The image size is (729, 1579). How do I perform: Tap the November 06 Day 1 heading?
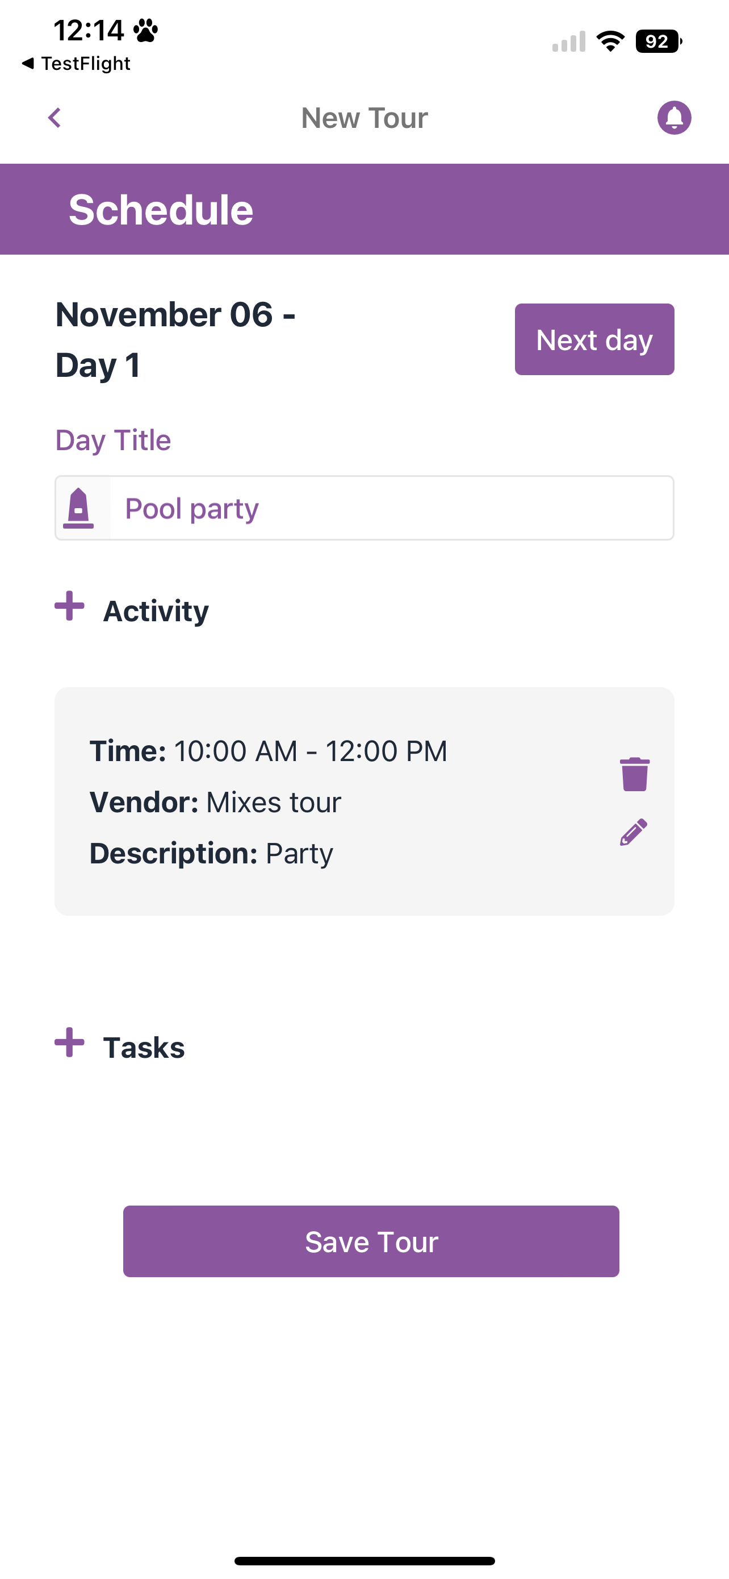coord(175,339)
